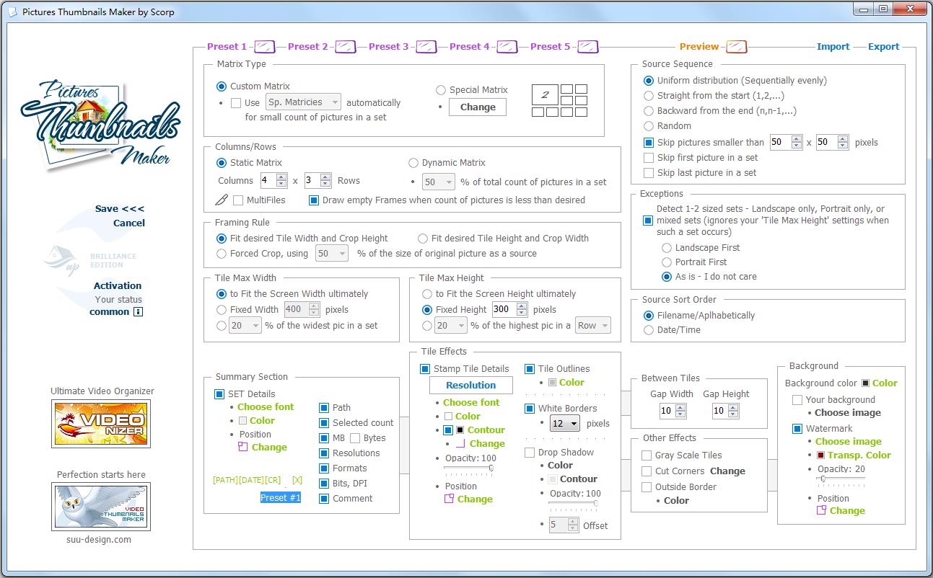Enable the Drop Shadow checkbox

pyautogui.click(x=530, y=453)
